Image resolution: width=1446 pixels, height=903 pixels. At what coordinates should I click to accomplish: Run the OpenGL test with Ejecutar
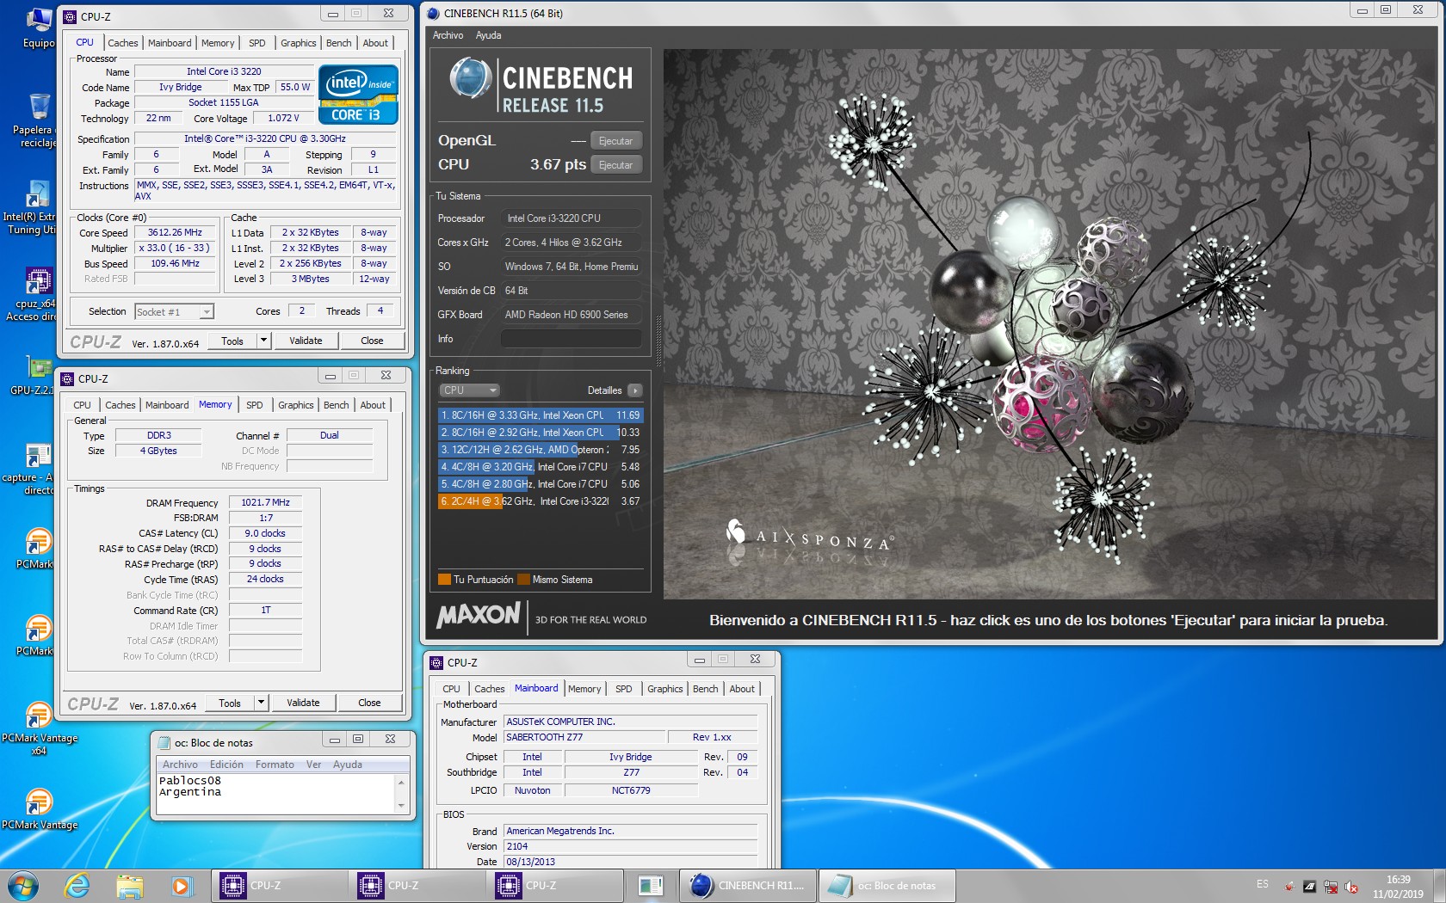tap(616, 141)
